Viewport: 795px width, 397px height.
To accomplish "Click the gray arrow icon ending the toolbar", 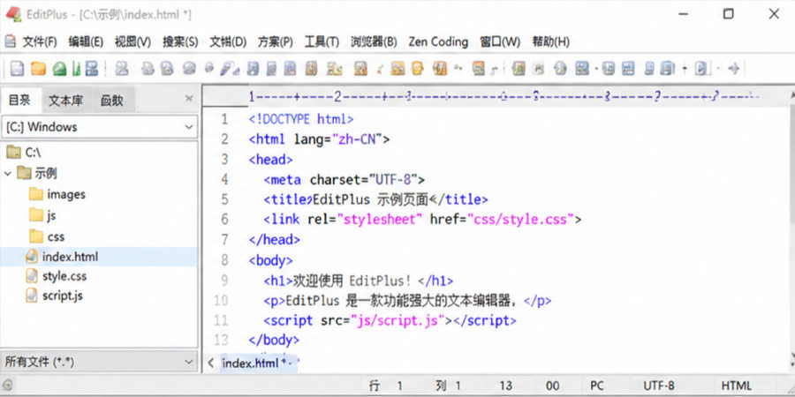I will pyautogui.click(x=734, y=68).
